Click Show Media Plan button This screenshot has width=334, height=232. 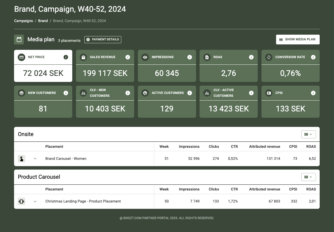[298, 40]
